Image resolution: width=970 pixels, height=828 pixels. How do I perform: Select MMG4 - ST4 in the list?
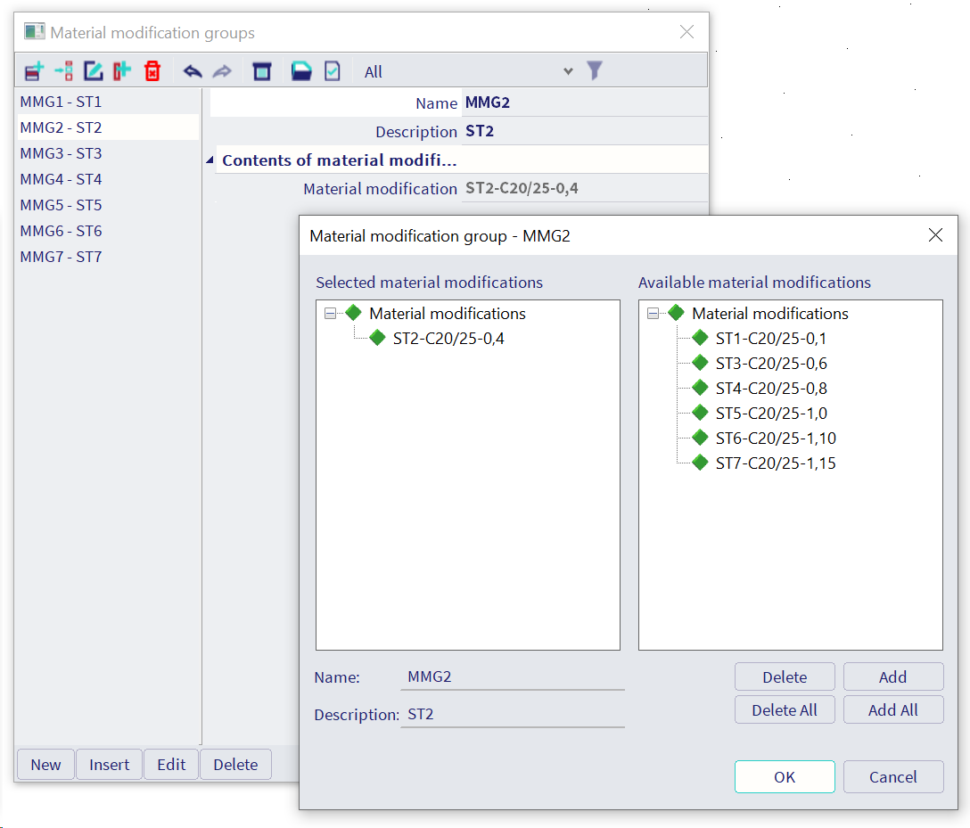coord(62,179)
